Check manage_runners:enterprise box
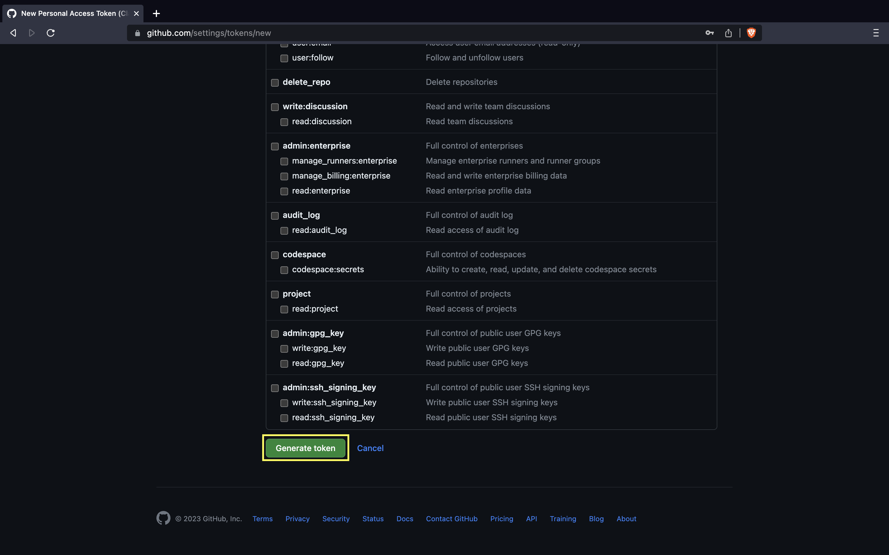This screenshot has height=555, width=889. 284,162
